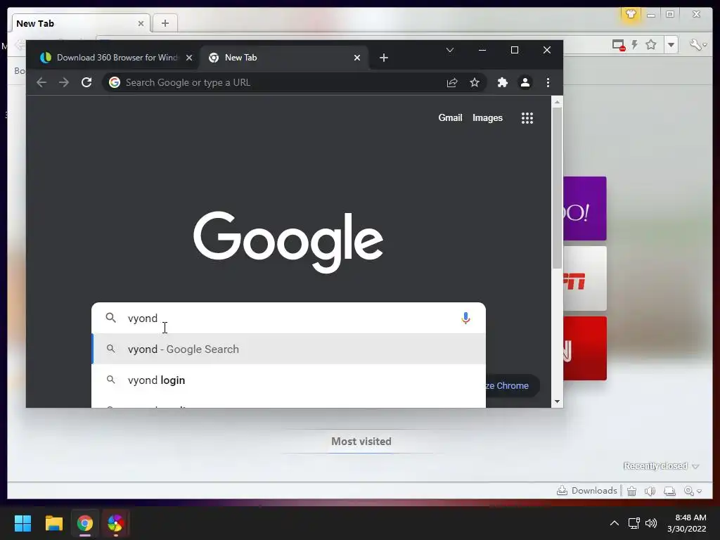Image resolution: width=720 pixels, height=540 pixels.
Task: Show hidden system tray icons
Action: coord(614,523)
